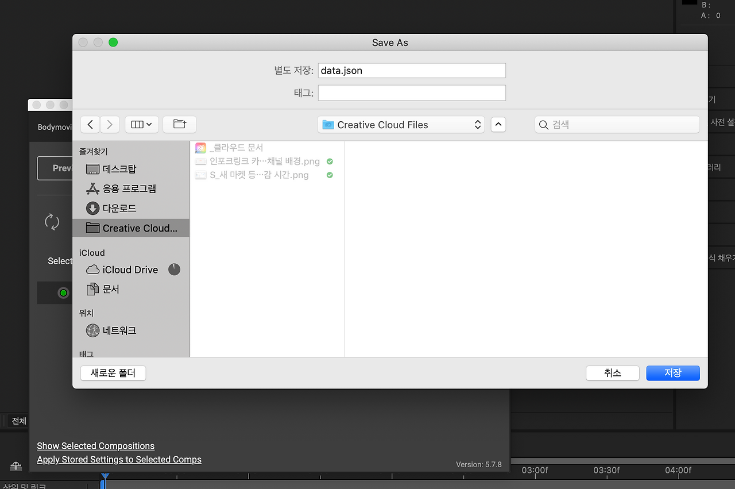
Task: Save with the 저장 button
Action: (673, 373)
